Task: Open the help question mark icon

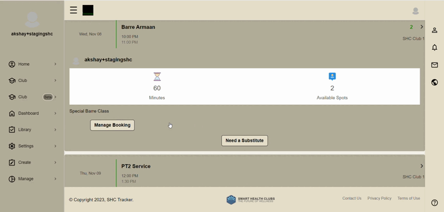Action: coord(435,203)
